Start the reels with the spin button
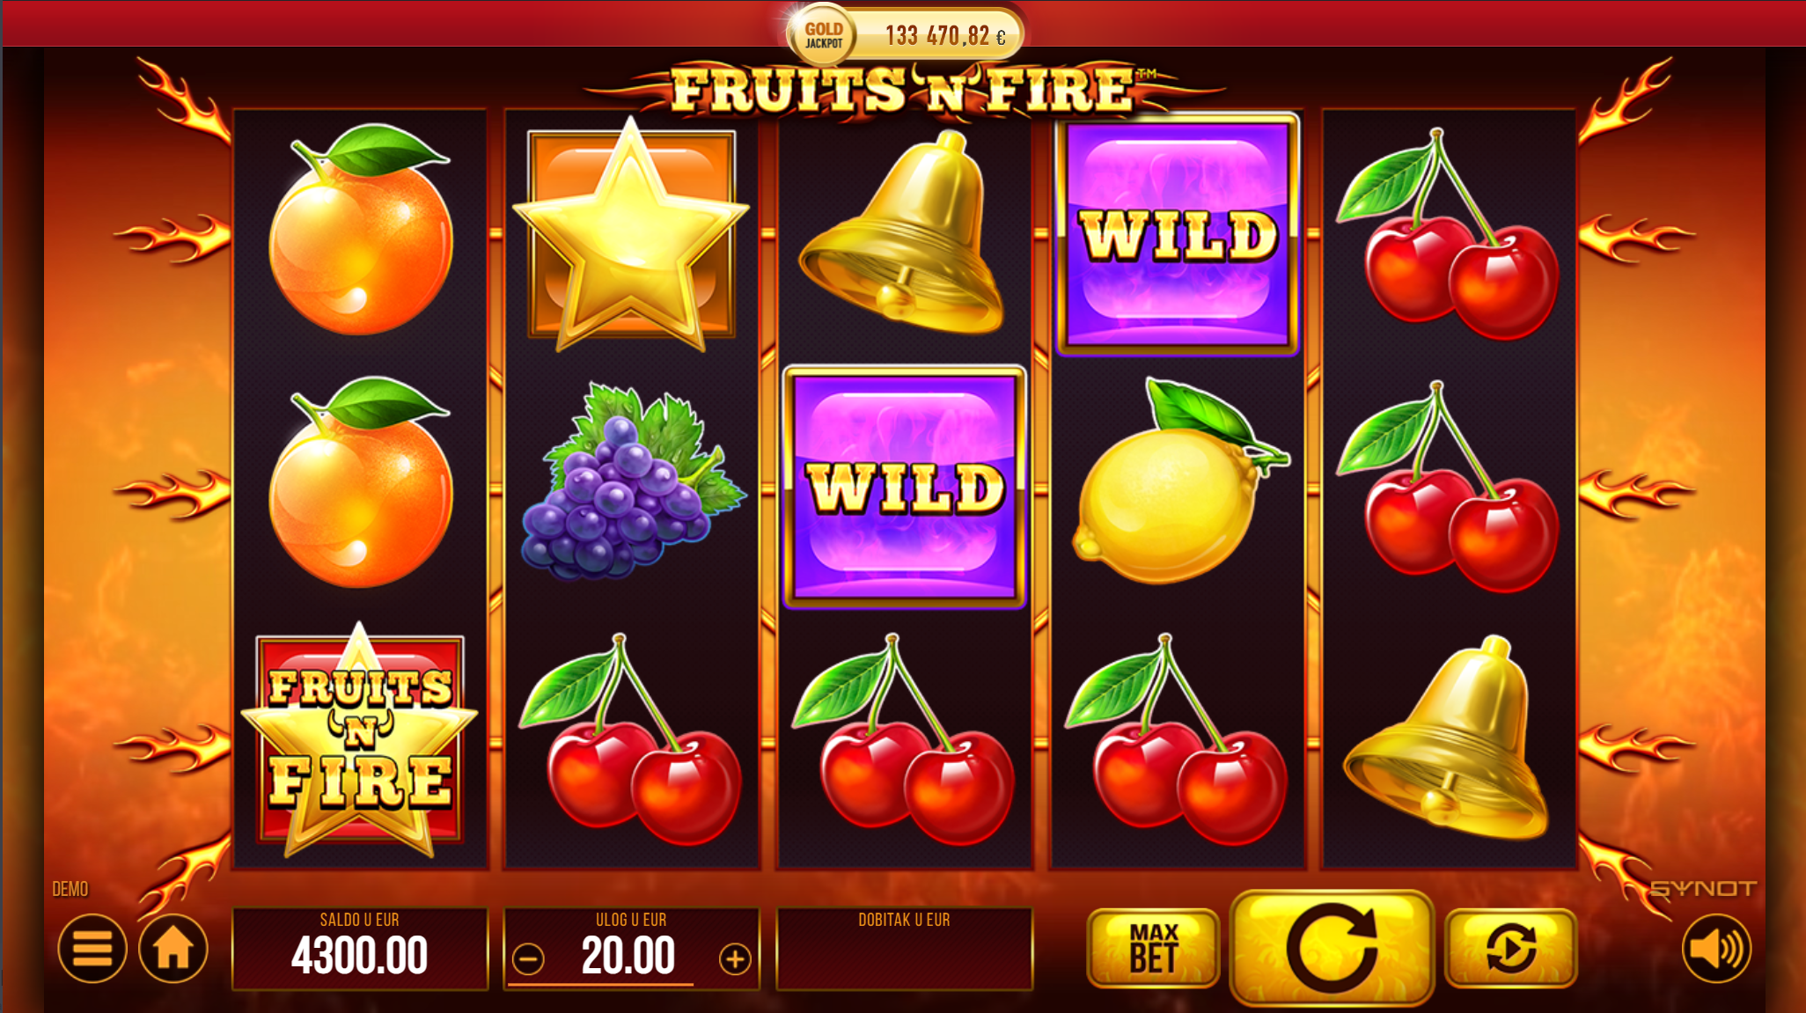The width and height of the screenshot is (1806, 1013). (1332, 948)
